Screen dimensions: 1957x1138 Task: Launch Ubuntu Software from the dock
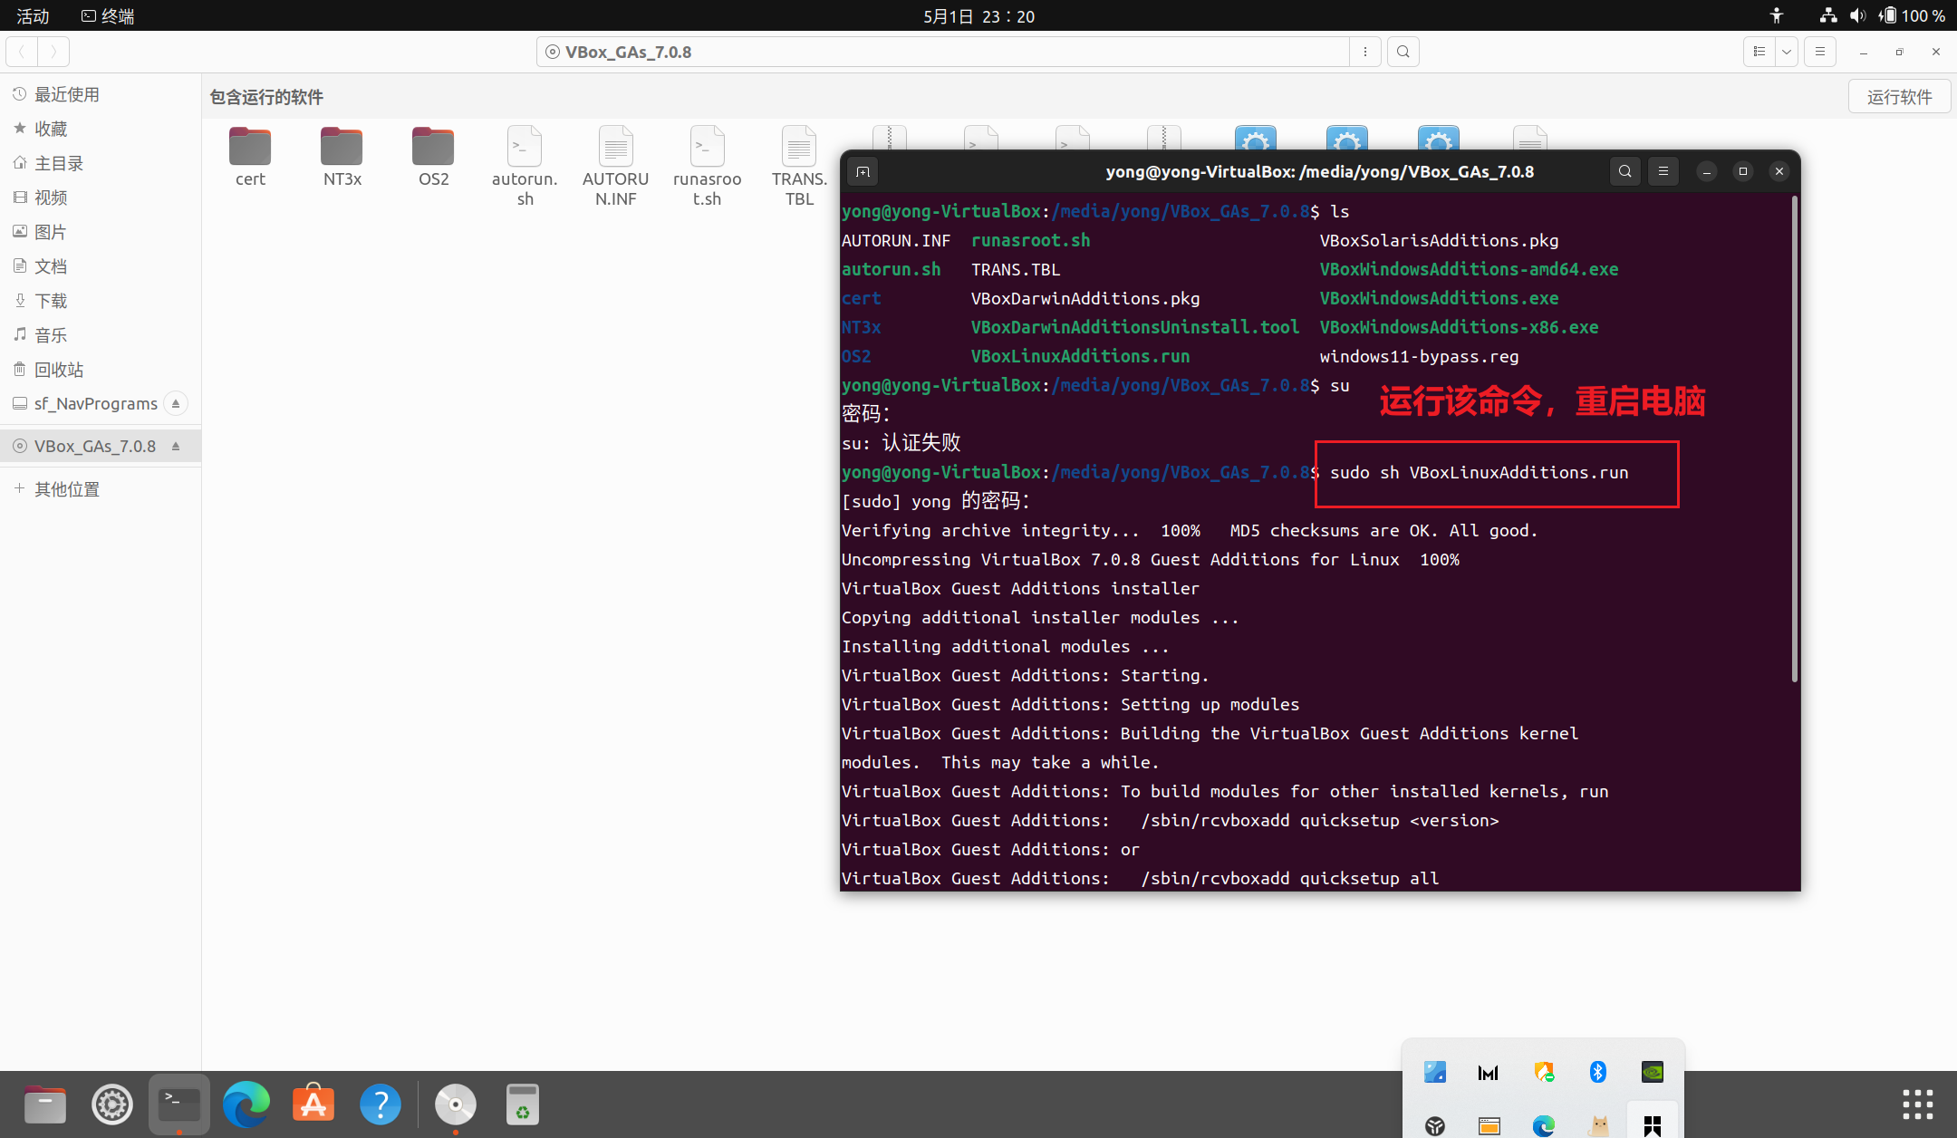(313, 1104)
